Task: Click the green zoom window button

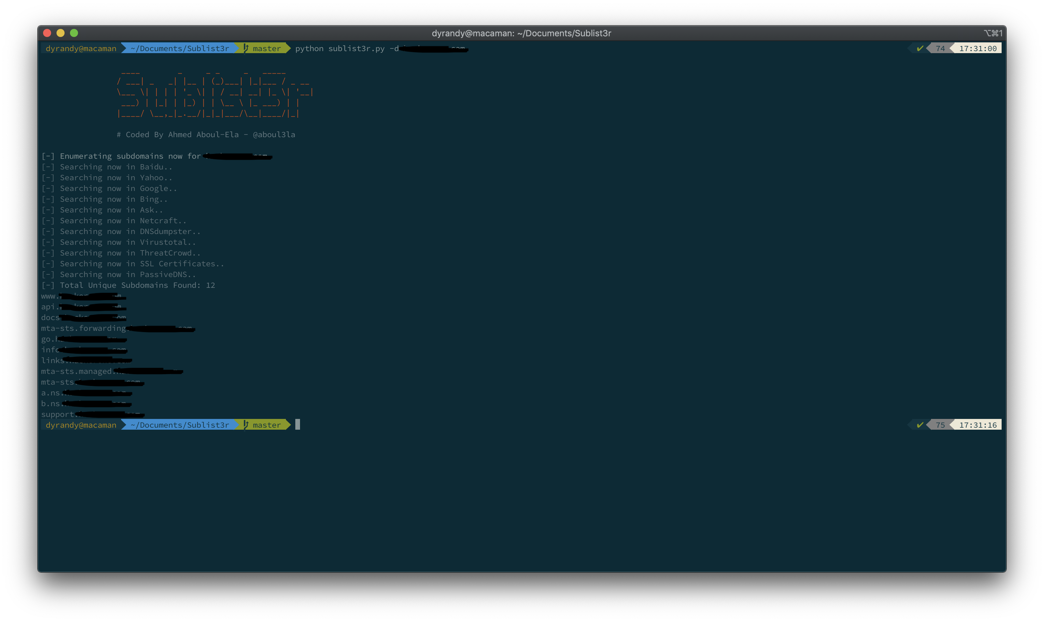Action: (74, 33)
